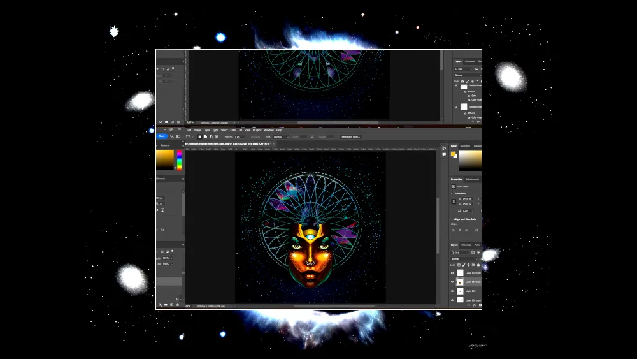Click the H height field in Transform
Image resolution: width=637 pixels, height=359 pixels.
pos(467,204)
